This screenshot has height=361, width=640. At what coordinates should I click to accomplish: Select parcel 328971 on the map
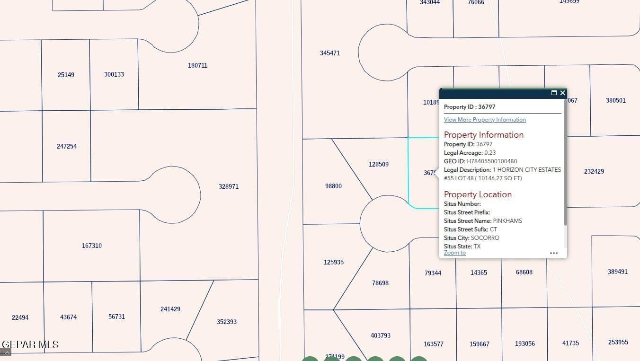click(229, 186)
